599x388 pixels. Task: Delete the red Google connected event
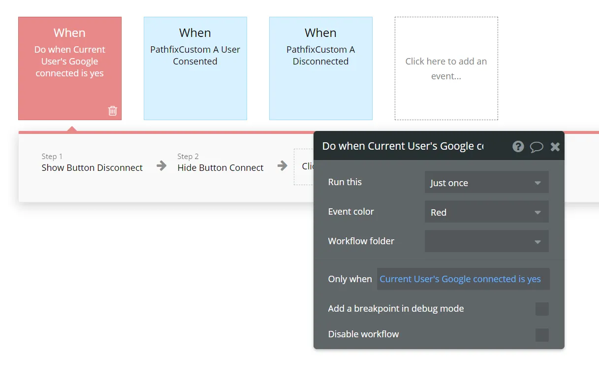[x=113, y=111]
